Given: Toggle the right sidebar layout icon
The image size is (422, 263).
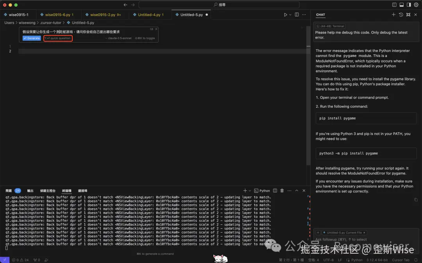Looking at the screenshot, I should coord(409,5).
